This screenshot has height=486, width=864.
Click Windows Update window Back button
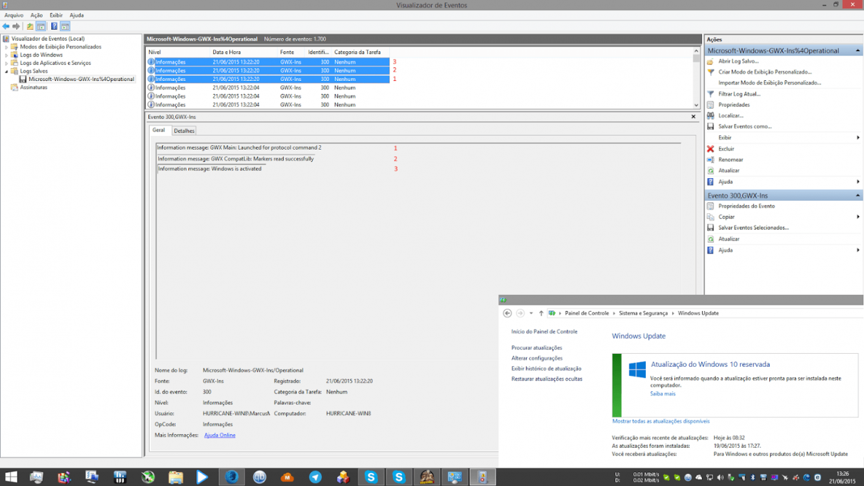click(x=507, y=313)
